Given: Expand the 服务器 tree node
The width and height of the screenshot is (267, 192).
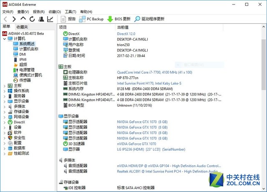Looking at the screenshot, I should (x=5, y=97).
